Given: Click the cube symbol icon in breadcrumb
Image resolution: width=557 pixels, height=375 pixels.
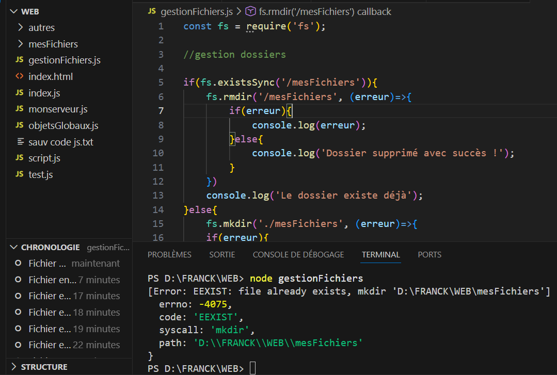Looking at the screenshot, I should (250, 11).
